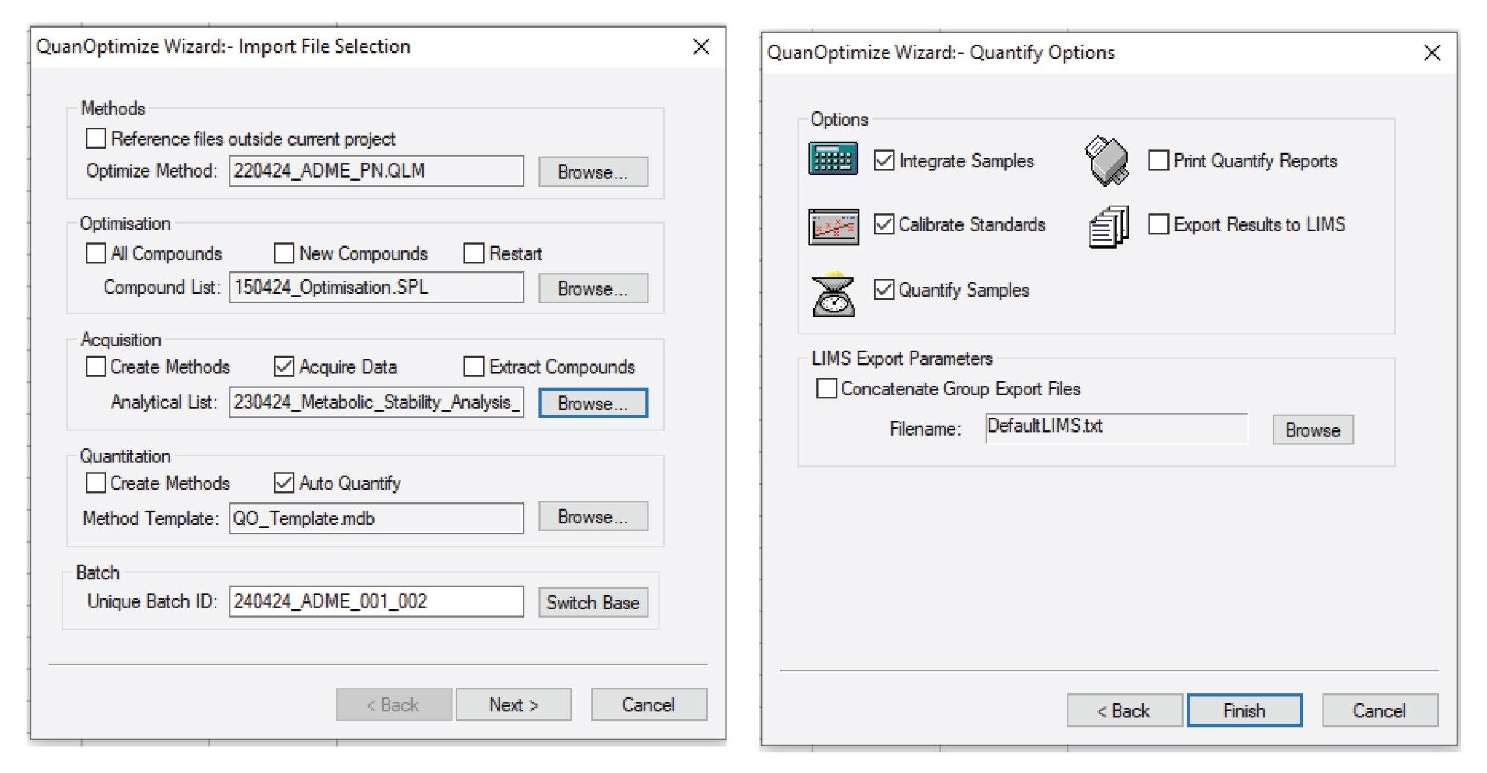This screenshot has height=773, width=1487.
Task: Uncheck the Auto Quantify checkbox
Action: coord(284,482)
